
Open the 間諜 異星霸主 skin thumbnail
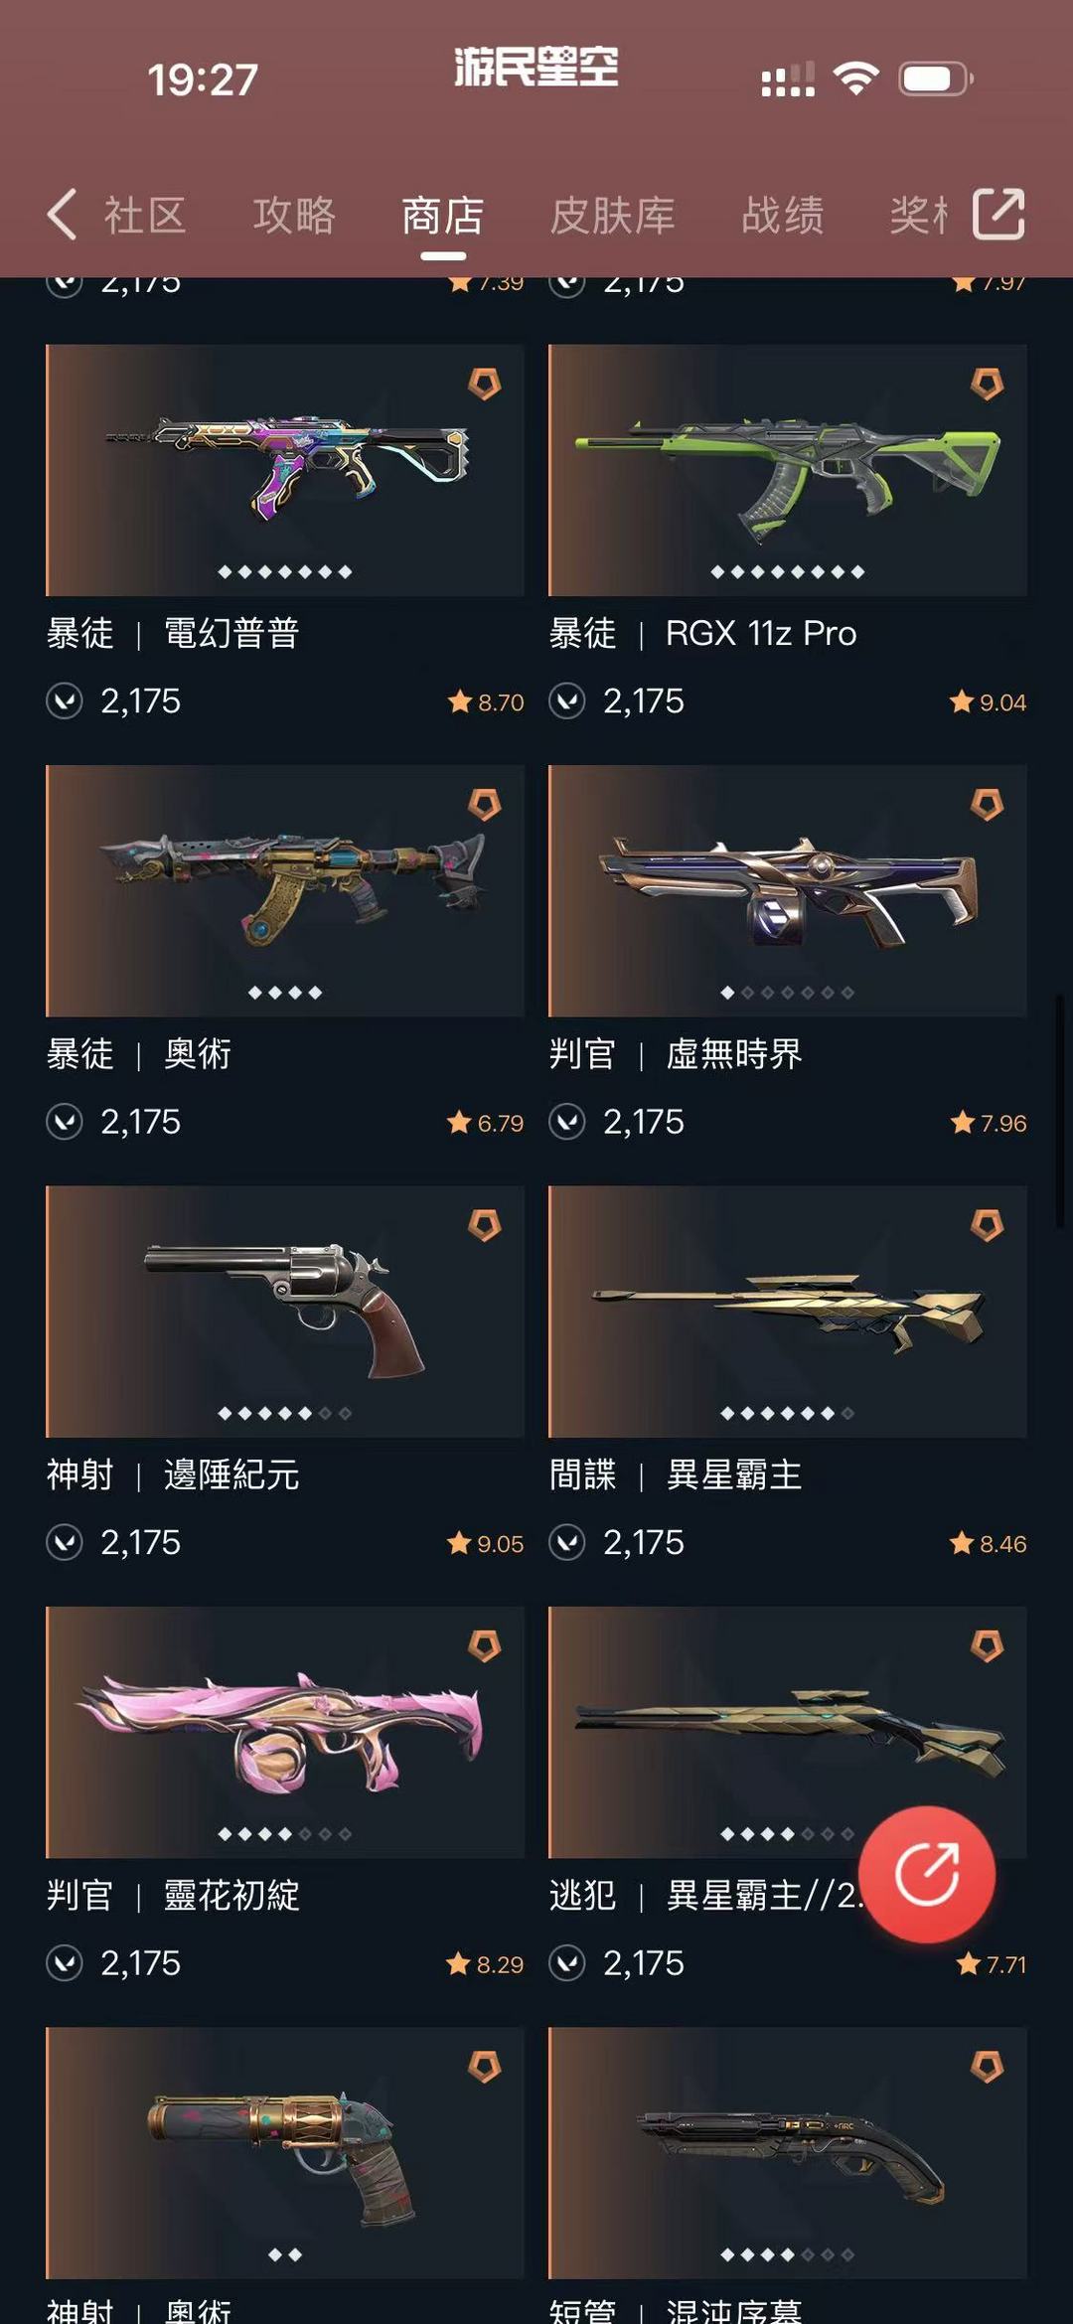pos(788,1312)
